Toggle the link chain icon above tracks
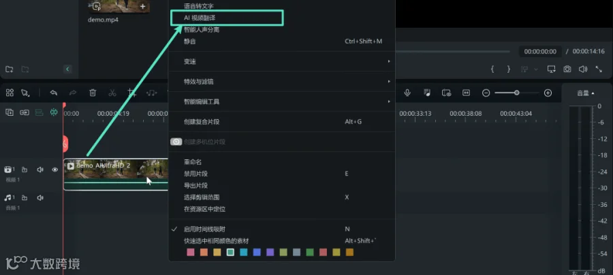 (x=25, y=112)
